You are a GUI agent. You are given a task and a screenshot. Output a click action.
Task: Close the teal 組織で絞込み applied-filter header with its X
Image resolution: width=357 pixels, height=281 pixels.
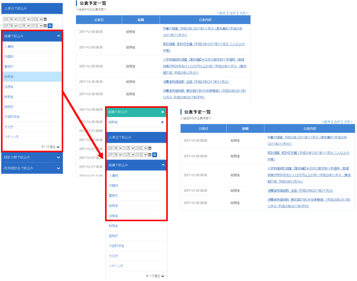[x=162, y=111]
